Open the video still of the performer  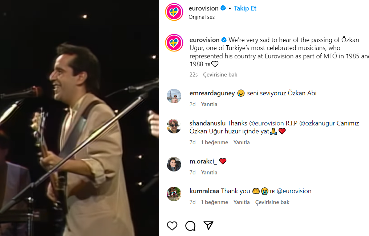pyautogui.click(x=79, y=118)
